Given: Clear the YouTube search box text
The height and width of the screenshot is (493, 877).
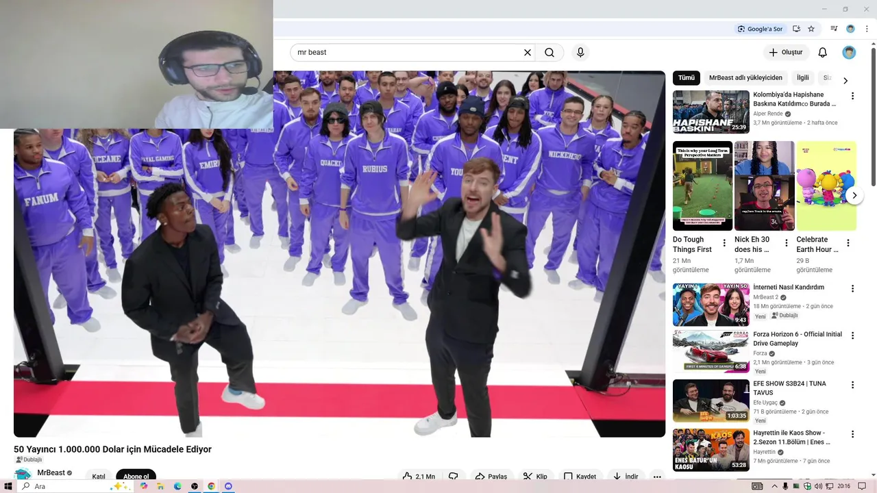Looking at the screenshot, I should 528,53.
